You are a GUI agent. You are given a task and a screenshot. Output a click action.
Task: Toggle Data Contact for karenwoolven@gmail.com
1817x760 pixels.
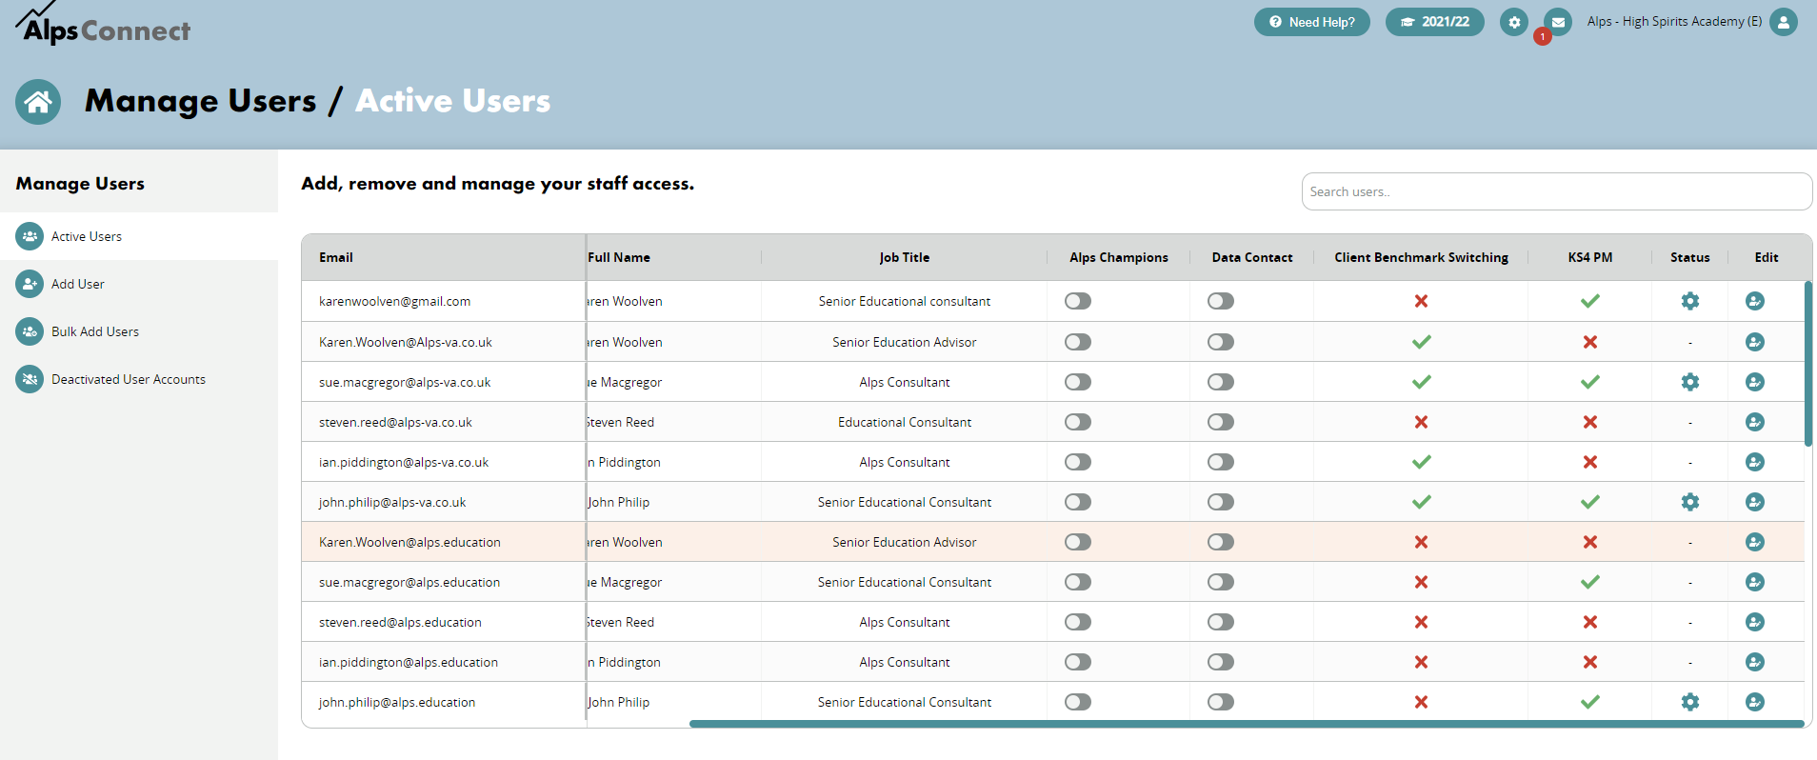1221,301
